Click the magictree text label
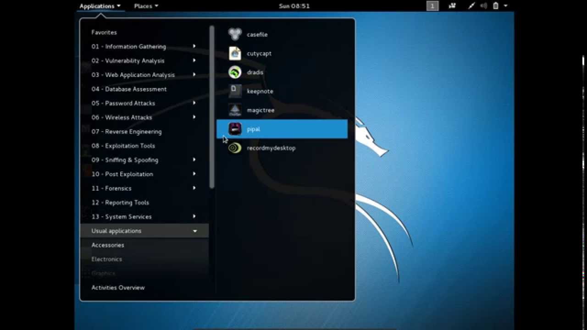This screenshot has width=587, height=330. [x=260, y=110]
